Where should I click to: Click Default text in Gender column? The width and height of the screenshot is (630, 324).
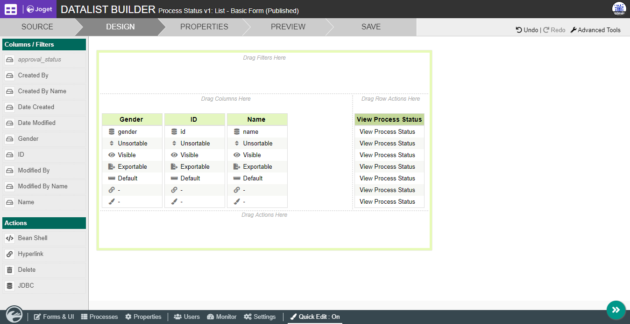click(x=127, y=179)
